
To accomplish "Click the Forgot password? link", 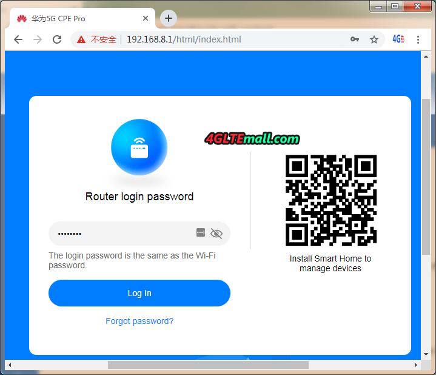I will click(139, 321).
